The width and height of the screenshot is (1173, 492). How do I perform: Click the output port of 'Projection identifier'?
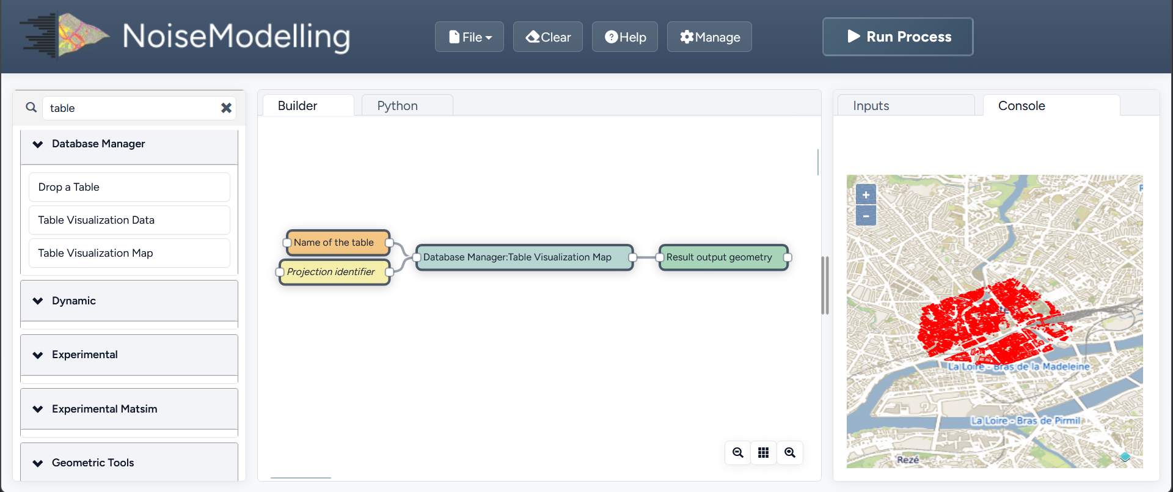tap(389, 272)
